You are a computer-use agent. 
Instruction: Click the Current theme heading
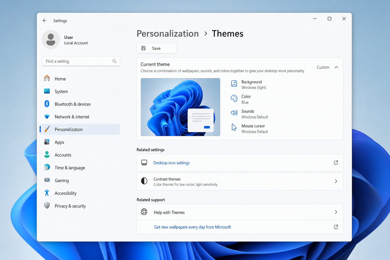155,64
